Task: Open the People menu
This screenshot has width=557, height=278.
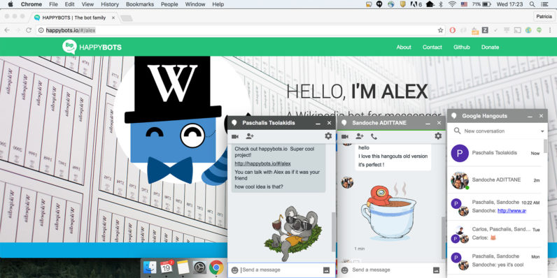Action: [x=169, y=4]
